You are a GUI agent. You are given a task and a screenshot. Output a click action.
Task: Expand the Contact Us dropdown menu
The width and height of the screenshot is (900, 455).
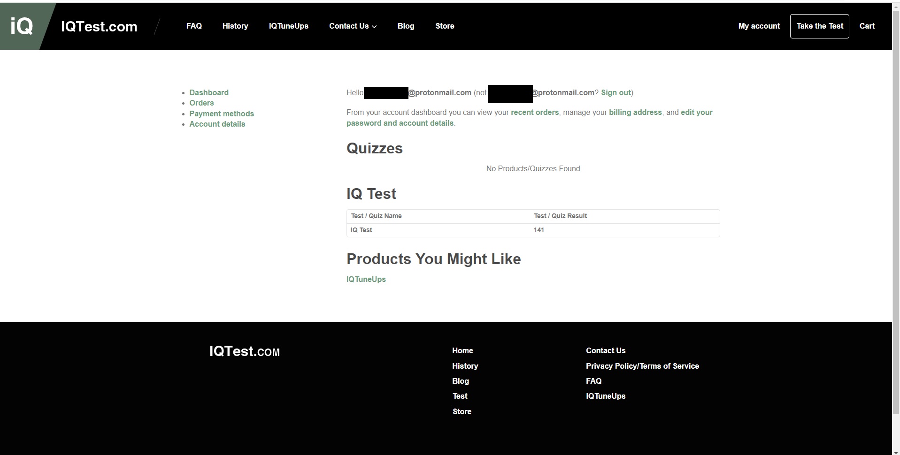(x=353, y=26)
